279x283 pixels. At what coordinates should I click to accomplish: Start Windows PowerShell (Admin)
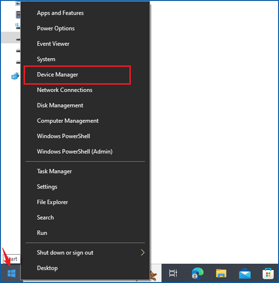click(x=85, y=152)
